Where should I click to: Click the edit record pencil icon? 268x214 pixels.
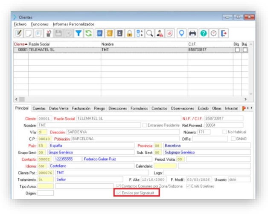(x=18, y=33)
